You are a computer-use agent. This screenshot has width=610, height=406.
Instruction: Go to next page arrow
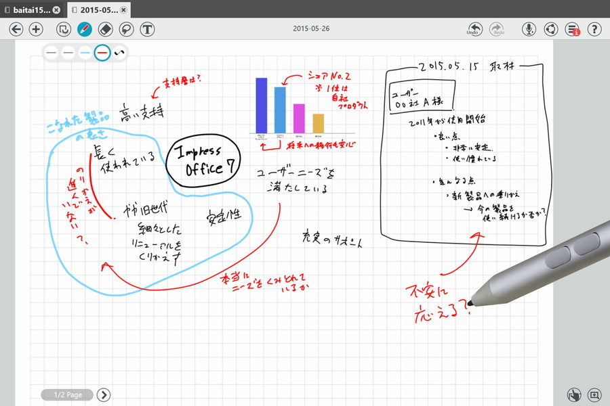103,394
